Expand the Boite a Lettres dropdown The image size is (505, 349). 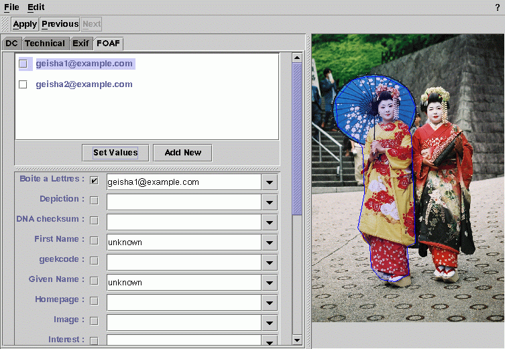pos(270,182)
